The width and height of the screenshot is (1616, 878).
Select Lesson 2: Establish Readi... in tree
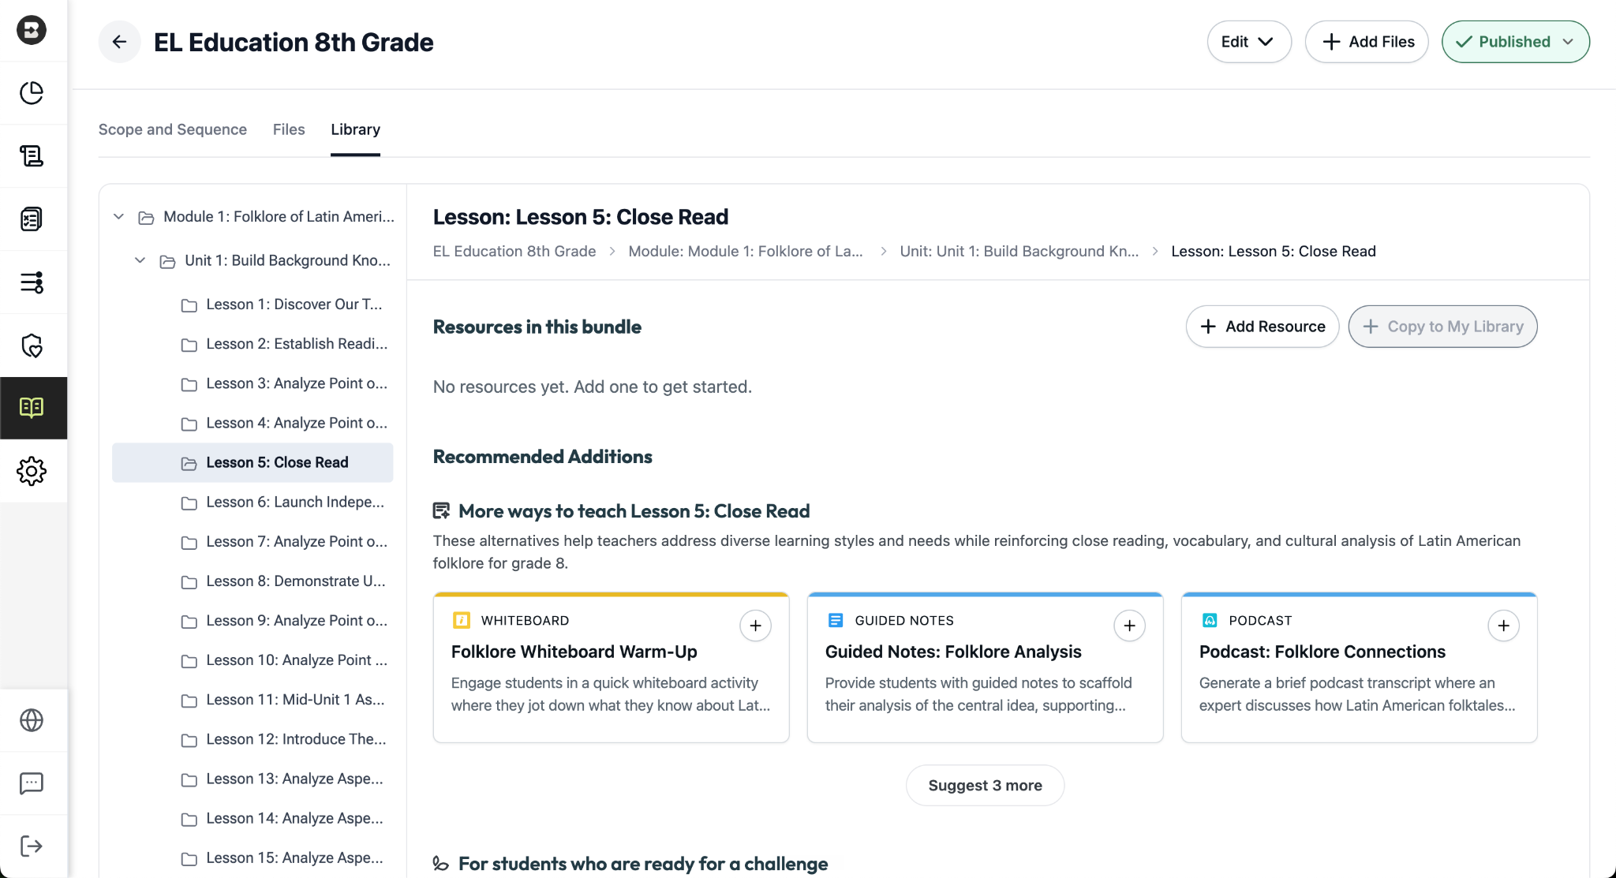(252, 344)
